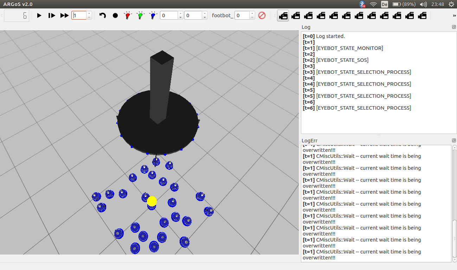Click the Fast forward simulation icon
The width and height of the screenshot is (457, 270).
(64, 15)
